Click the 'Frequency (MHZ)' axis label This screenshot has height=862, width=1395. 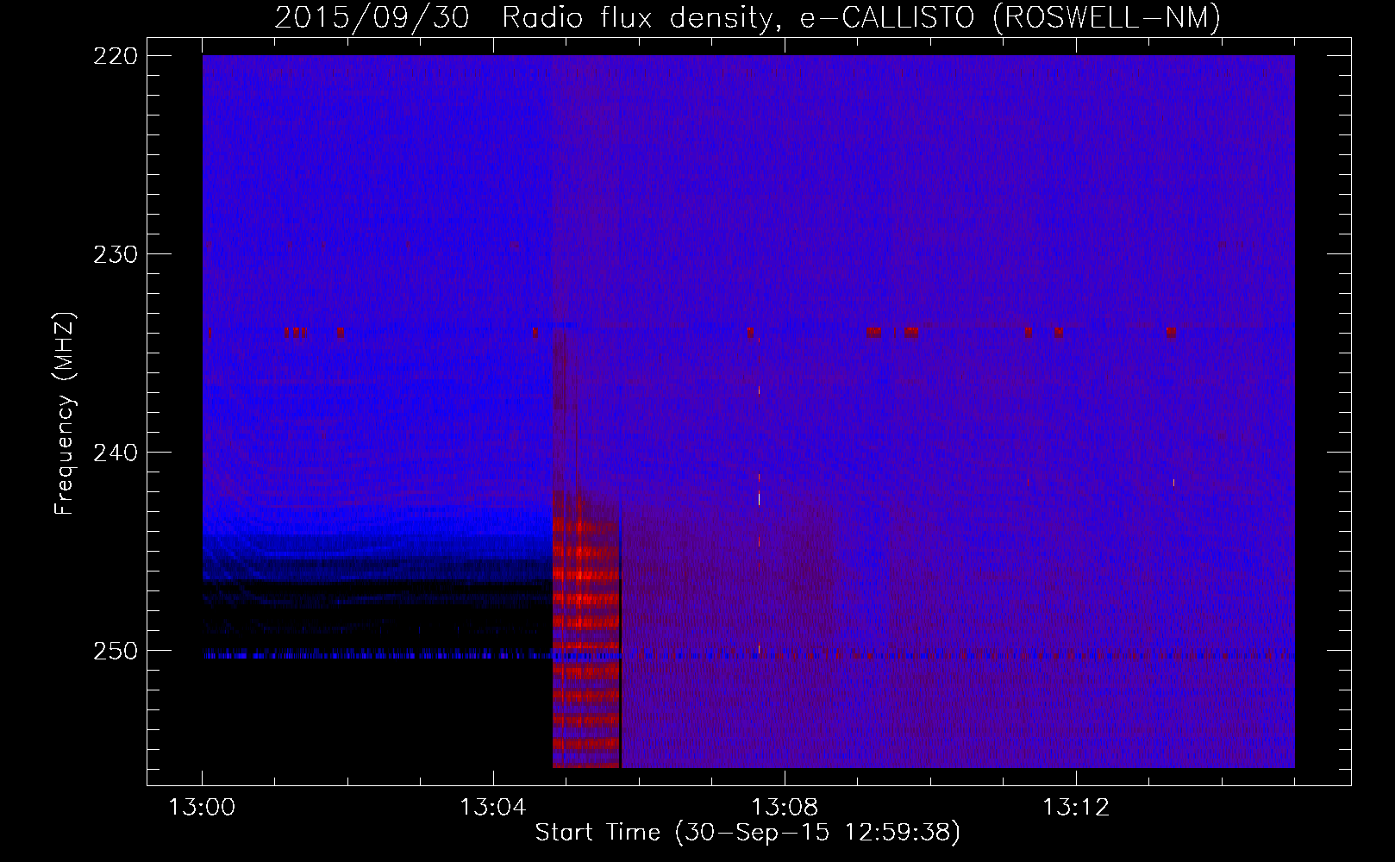pyautogui.click(x=65, y=413)
